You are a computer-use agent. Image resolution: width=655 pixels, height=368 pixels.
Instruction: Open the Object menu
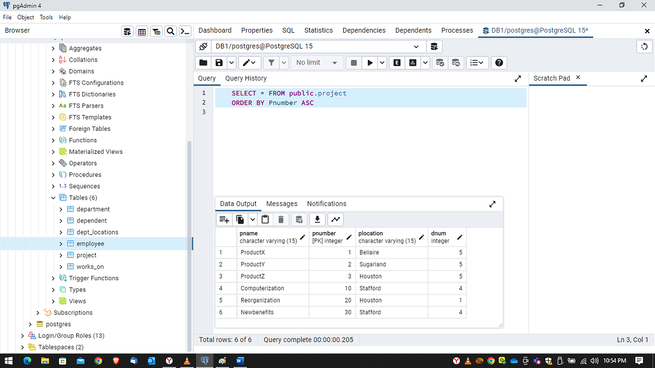26,17
